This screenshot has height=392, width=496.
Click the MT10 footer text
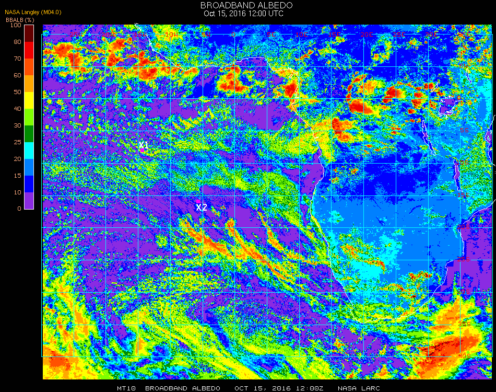pos(126,388)
